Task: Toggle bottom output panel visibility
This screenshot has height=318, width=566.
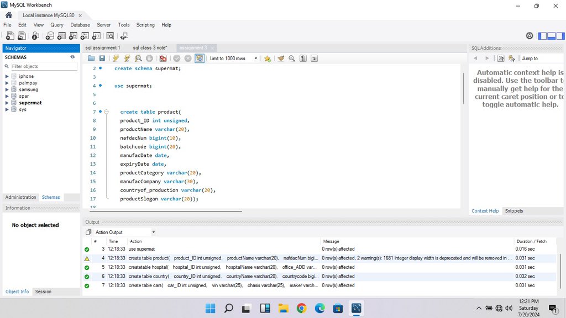Action: 551,36
